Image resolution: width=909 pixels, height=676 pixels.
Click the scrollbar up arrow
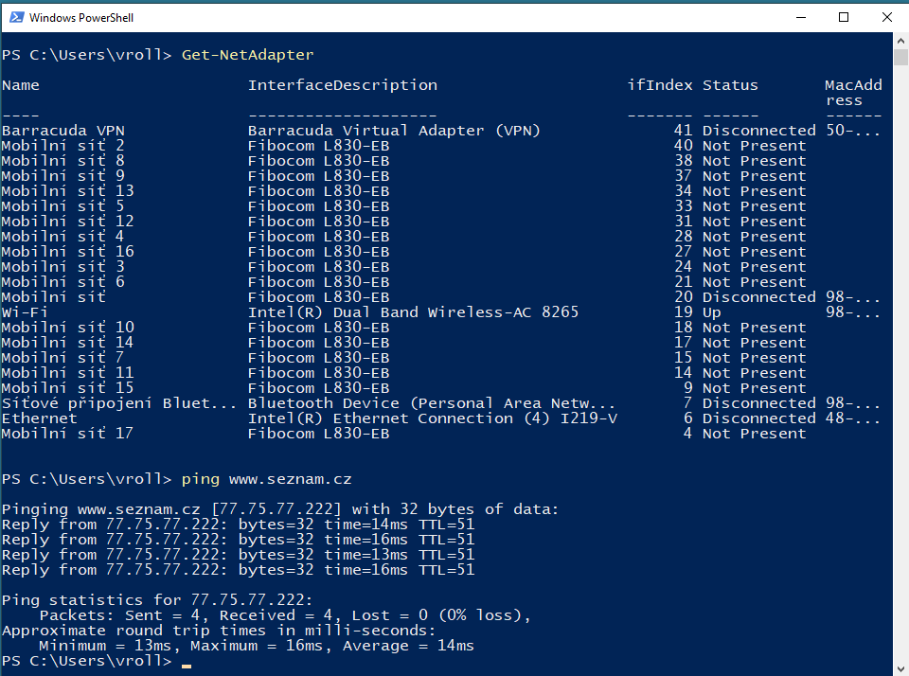pyautogui.click(x=899, y=39)
